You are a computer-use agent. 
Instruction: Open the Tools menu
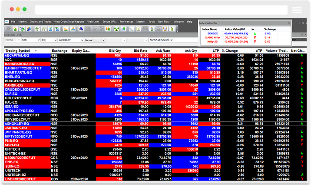(152, 21)
